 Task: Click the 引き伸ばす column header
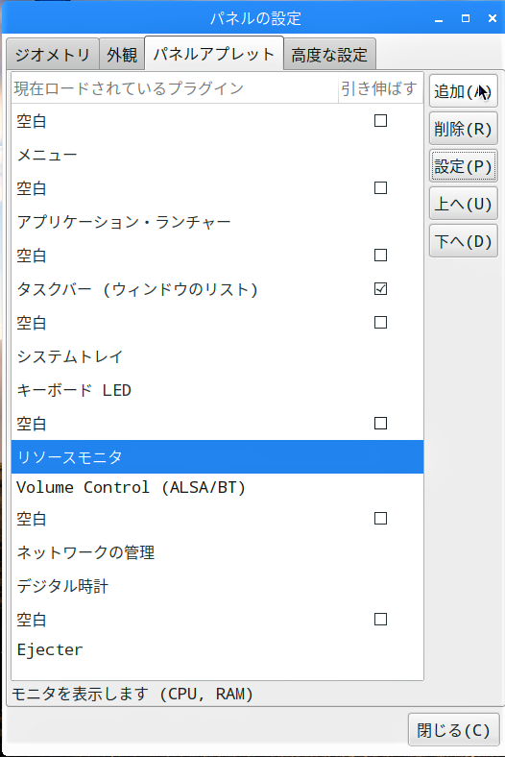380,88
